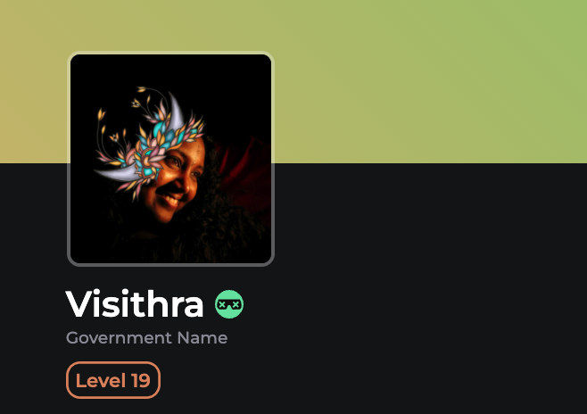The height and width of the screenshot is (414, 587).
Task: Open the orange Level 19 badge
Action: (x=113, y=380)
